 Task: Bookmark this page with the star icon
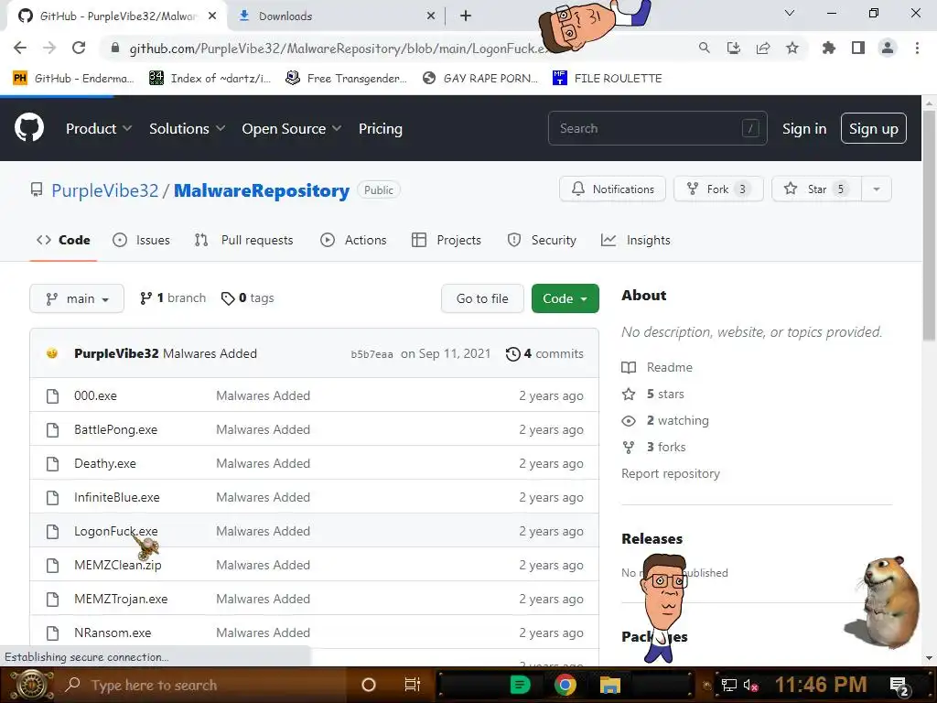[792, 48]
